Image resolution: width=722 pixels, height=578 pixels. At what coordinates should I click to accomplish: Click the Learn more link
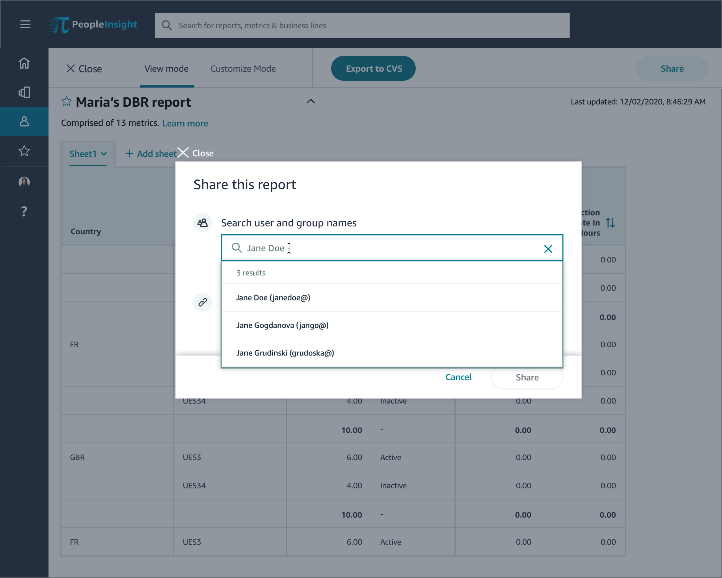[185, 123]
